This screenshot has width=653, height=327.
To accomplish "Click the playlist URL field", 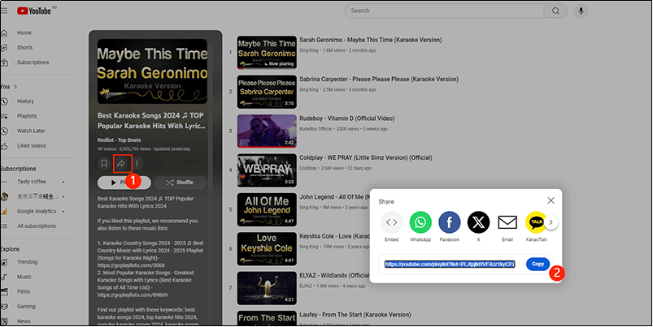I will [x=450, y=265].
